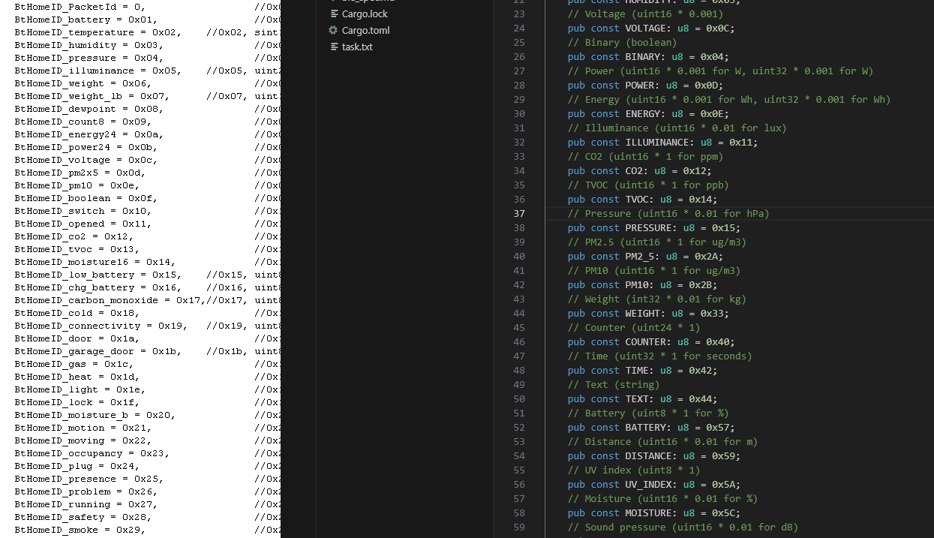The image size is (934, 538).
Task: Click the 'pub const TVOC: u8 = 0x14;' line
Action: (x=642, y=199)
